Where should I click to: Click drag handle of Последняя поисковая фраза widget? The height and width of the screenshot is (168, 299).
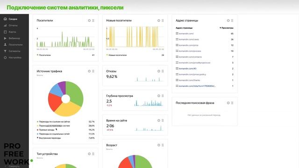[232, 103]
